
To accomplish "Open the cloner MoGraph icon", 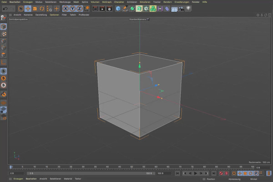I will (153, 9).
